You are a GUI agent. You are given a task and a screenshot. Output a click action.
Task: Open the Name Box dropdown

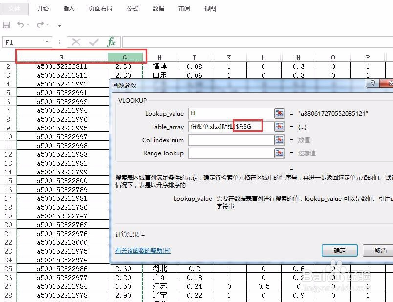[46, 42]
